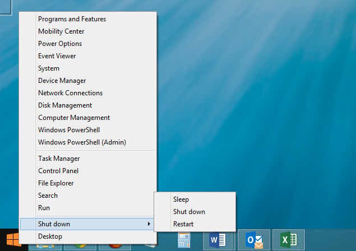Launch Word from the taskbar
Viewport: 356px width, 251px height.
pos(218,240)
